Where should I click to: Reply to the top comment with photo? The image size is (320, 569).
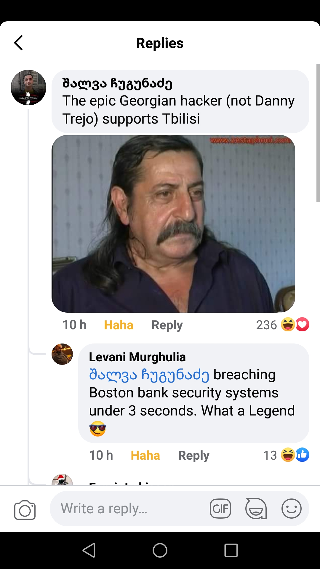pyautogui.click(x=167, y=325)
